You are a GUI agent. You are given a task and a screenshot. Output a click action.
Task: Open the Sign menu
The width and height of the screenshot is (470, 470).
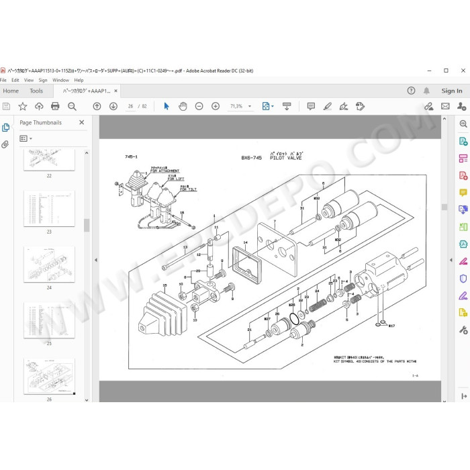[43, 80]
